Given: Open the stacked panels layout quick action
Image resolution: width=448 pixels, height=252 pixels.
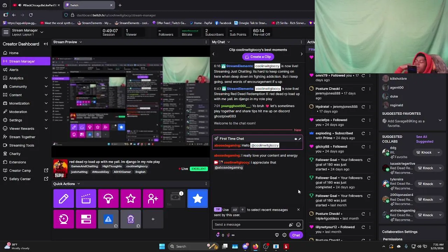Looking at the screenshot, I should point(86,219).
